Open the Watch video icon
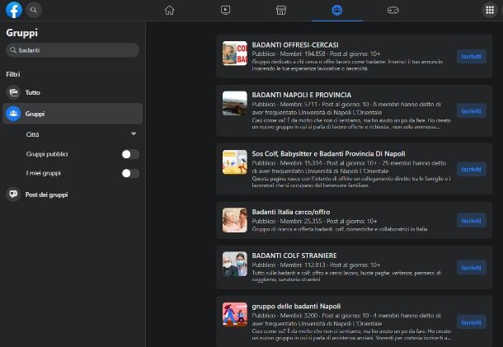 point(225,10)
